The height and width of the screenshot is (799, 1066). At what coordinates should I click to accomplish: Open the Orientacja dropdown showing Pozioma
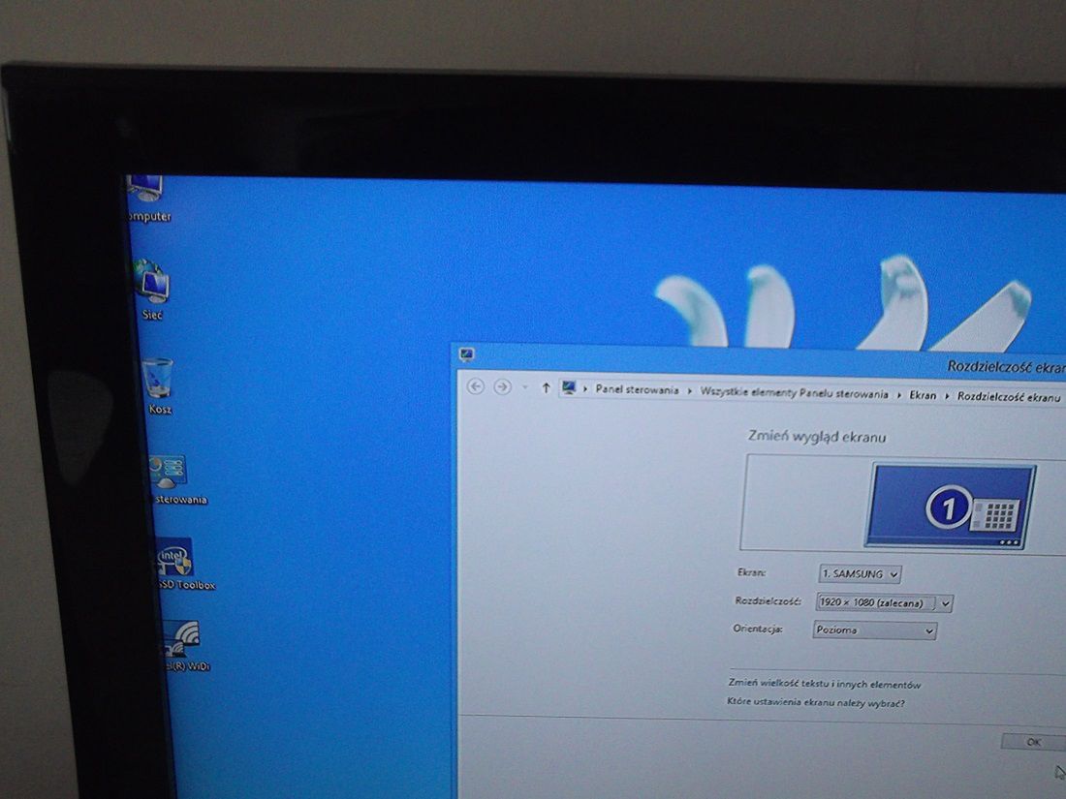(875, 630)
